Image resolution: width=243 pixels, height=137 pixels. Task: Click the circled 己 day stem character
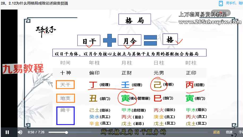coord(158,84)
